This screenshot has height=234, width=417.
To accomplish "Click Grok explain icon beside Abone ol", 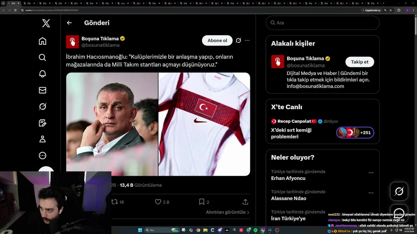I will (x=238, y=41).
